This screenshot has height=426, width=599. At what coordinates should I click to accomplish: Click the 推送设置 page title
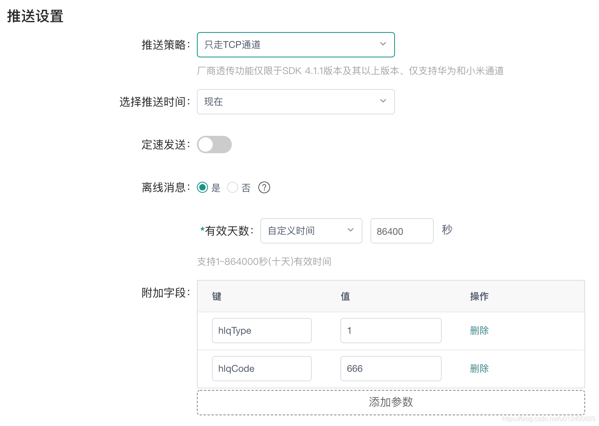pyautogui.click(x=34, y=16)
